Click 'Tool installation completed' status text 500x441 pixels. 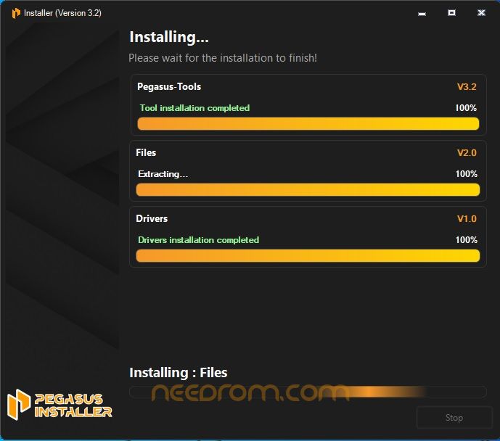pos(194,108)
